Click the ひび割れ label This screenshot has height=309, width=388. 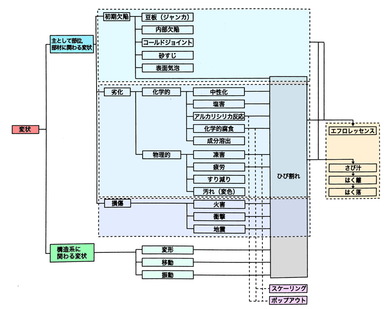tap(288, 177)
